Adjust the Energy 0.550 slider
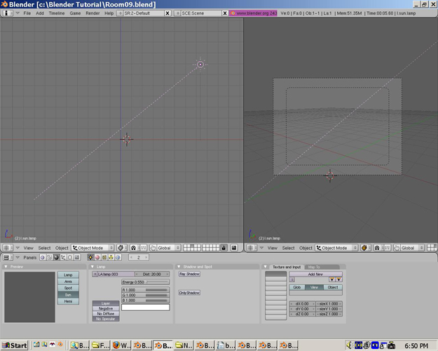438x351 pixels. click(x=145, y=282)
